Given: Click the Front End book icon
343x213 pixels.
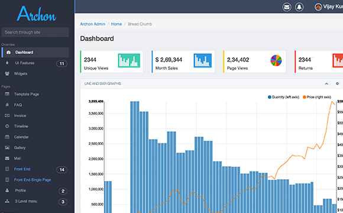Looking at the screenshot, I should click(x=7, y=169).
